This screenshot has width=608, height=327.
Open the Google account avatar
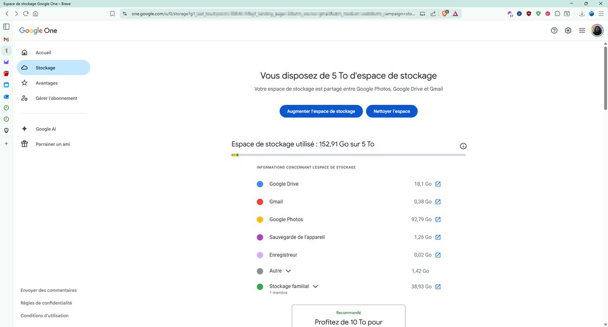click(x=597, y=30)
